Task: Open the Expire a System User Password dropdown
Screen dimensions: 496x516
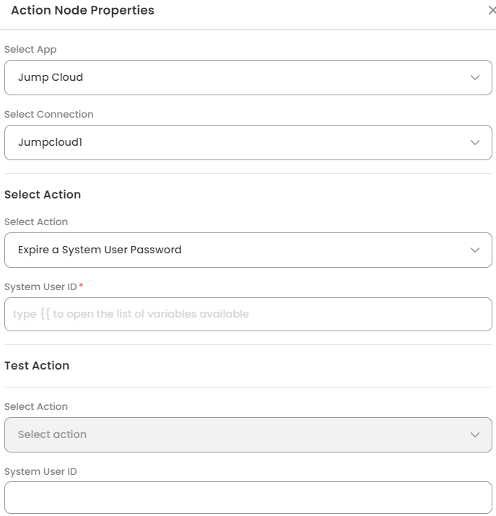Action: (x=238, y=250)
